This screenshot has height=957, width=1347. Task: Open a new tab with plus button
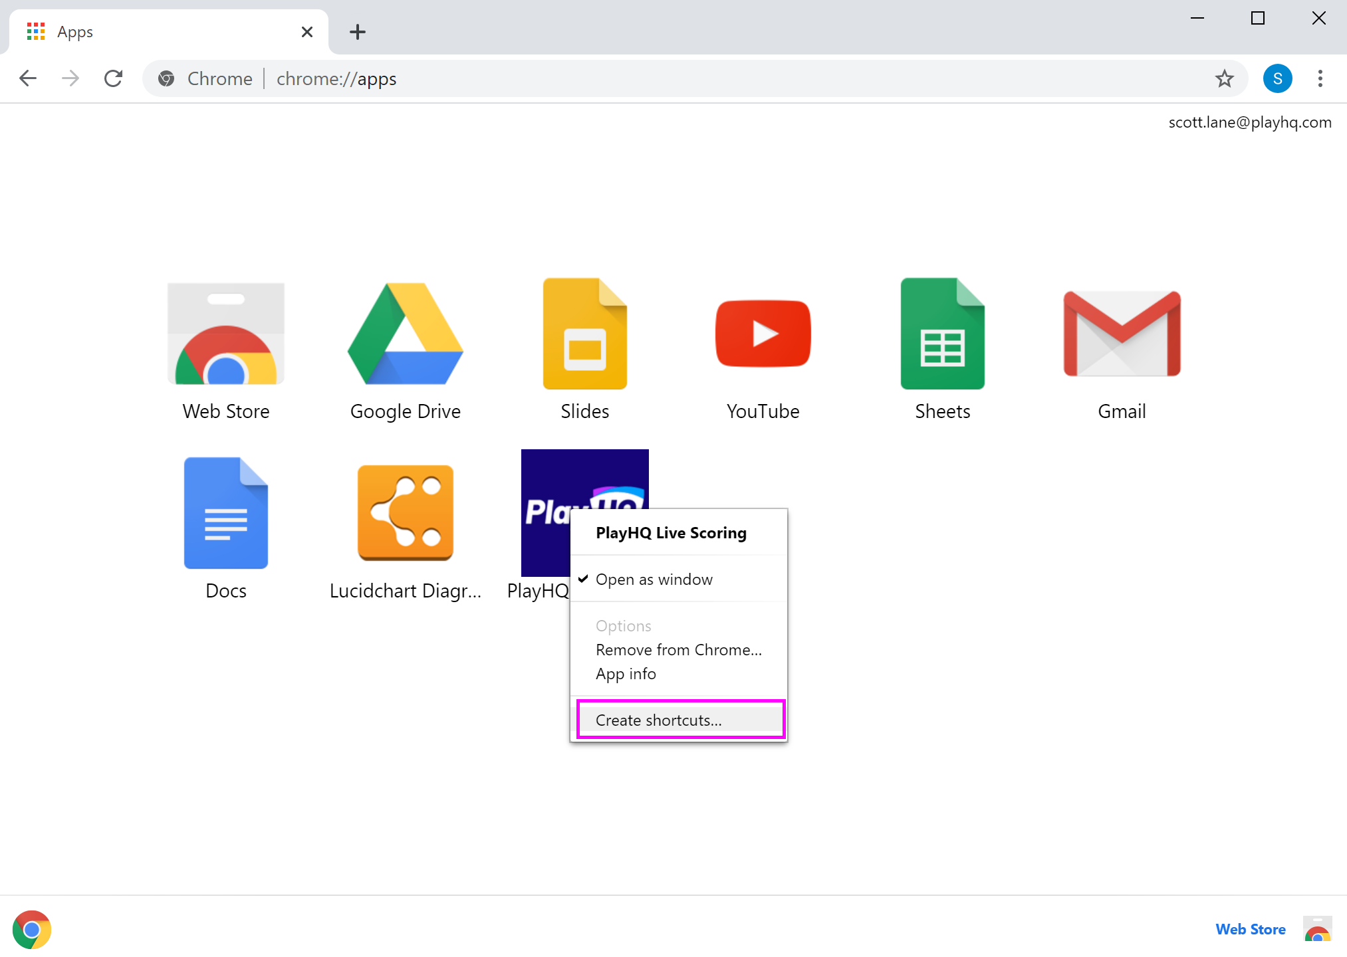[358, 32]
